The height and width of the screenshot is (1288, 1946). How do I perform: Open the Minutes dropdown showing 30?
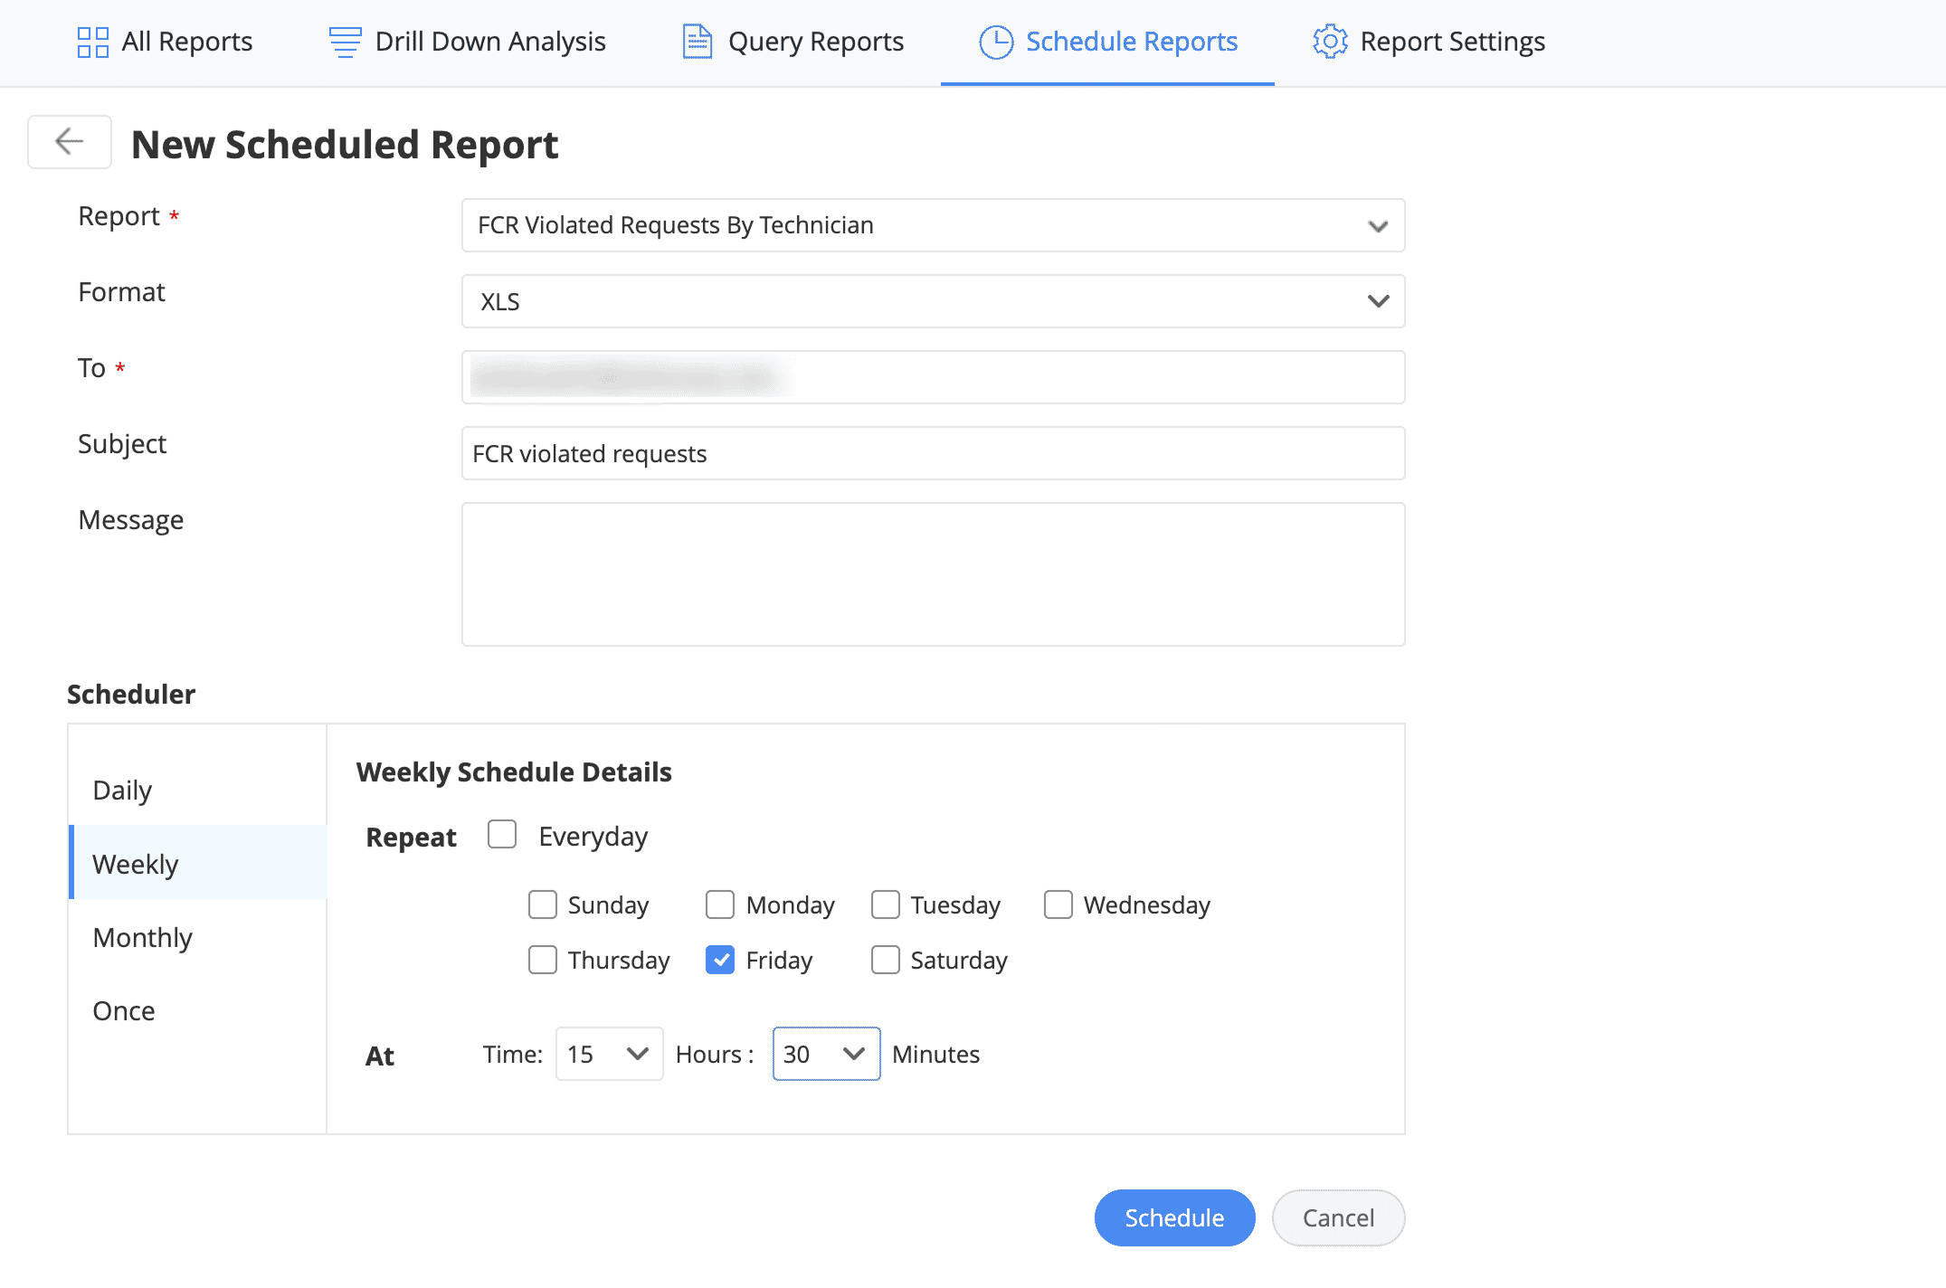(x=825, y=1054)
